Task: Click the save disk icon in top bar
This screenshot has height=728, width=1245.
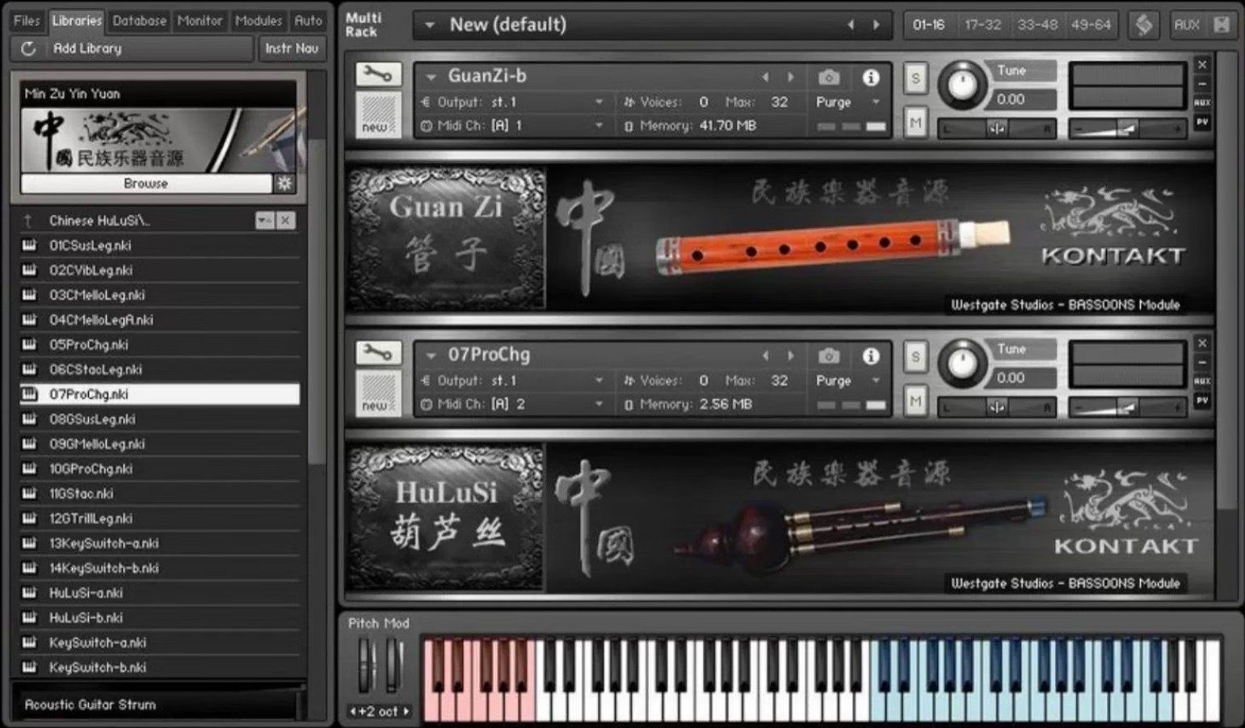Action: [x=1222, y=25]
